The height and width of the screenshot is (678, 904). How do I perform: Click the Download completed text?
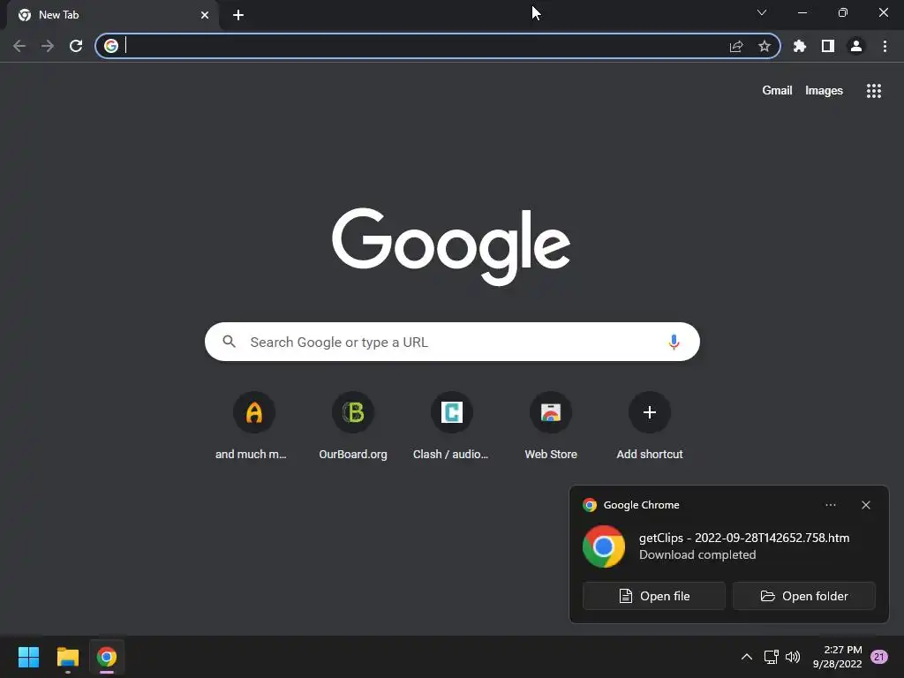[697, 554]
